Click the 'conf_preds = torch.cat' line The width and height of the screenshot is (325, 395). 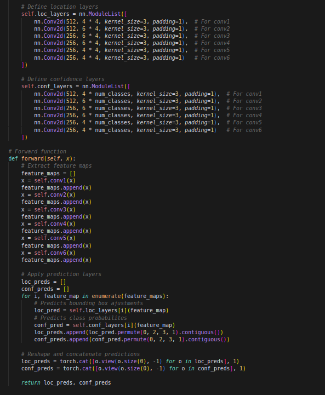(133, 368)
